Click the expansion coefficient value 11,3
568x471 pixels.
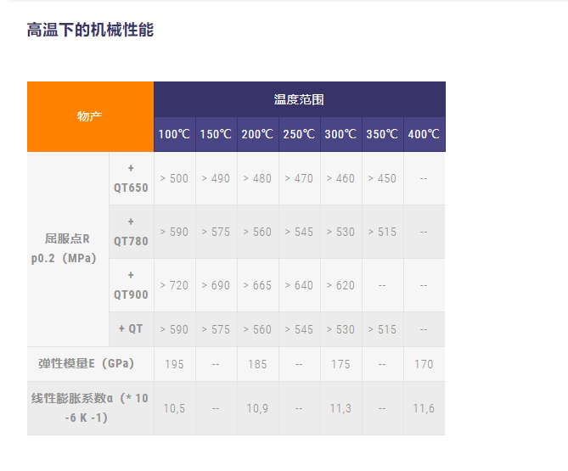pos(341,408)
